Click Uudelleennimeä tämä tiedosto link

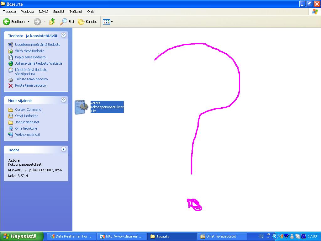pos(38,45)
